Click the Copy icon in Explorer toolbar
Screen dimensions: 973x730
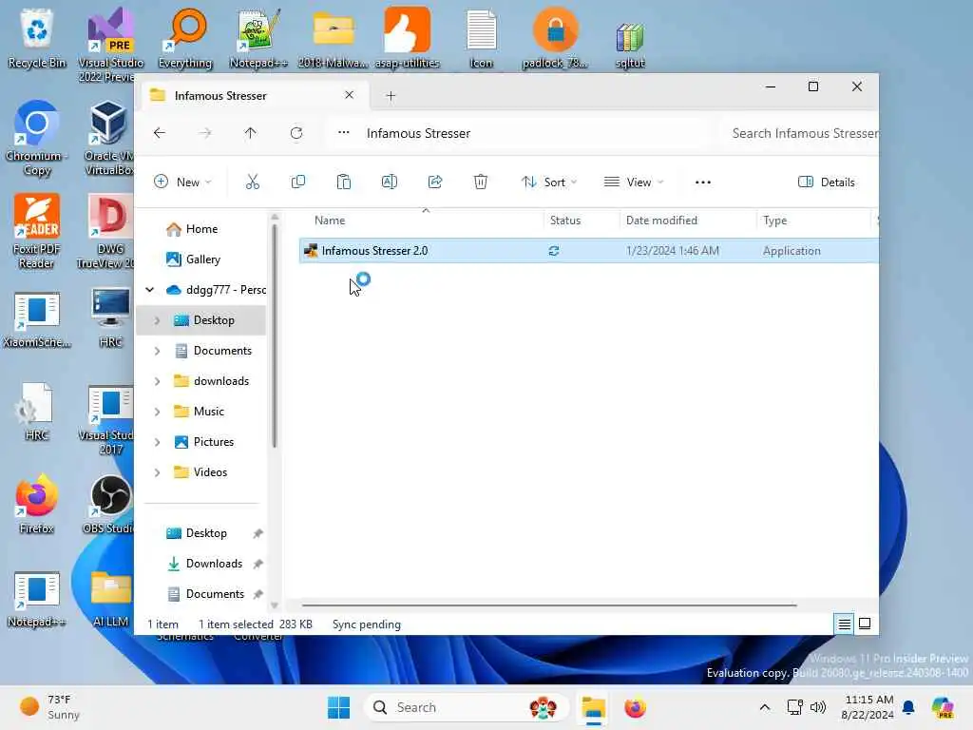pos(297,182)
